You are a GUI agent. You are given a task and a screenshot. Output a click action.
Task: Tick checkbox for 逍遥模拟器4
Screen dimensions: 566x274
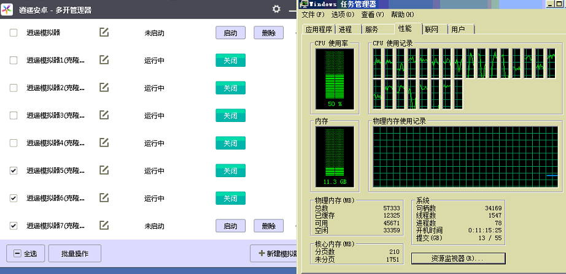(14, 143)
